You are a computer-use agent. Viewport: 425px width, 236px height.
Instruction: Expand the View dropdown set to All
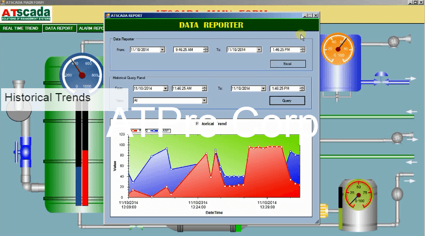[x=204, y=101]
